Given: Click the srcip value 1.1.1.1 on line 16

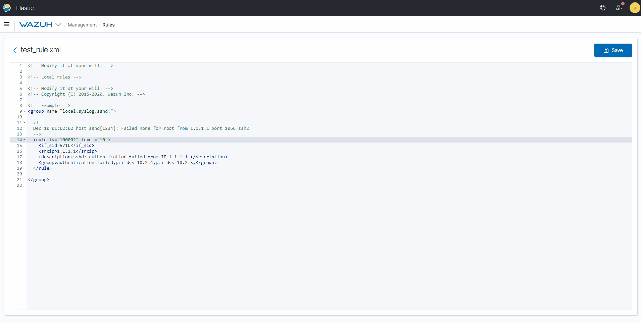Looking at the screenshot, I should (x=66, y=151).
